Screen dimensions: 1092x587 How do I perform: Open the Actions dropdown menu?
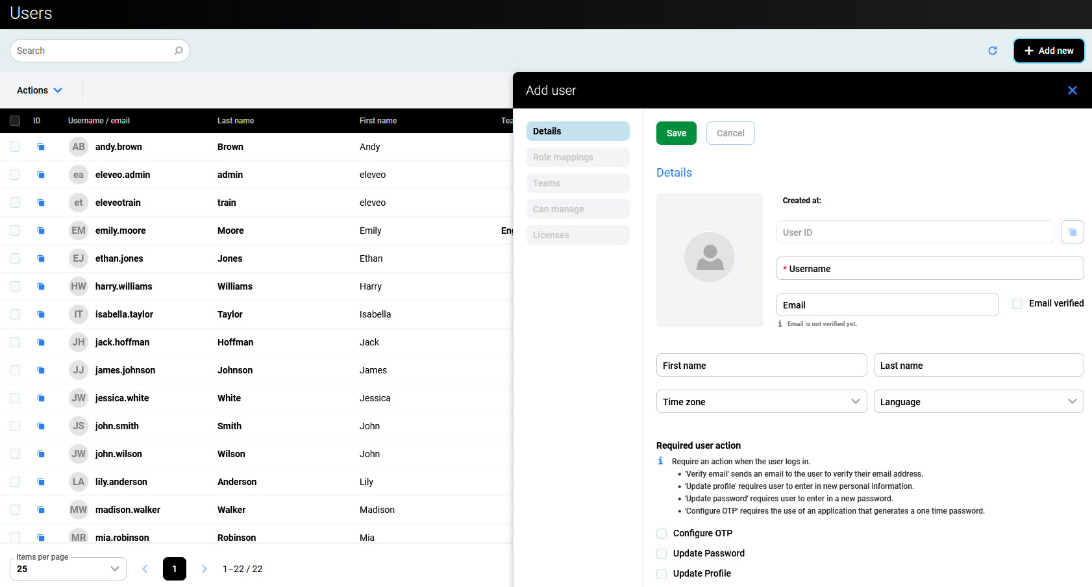click(x=40, y=90)
